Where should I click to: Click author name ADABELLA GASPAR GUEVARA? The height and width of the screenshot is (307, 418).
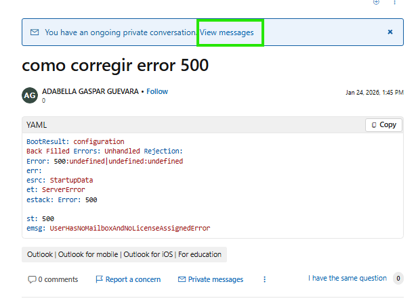[90, 91]
